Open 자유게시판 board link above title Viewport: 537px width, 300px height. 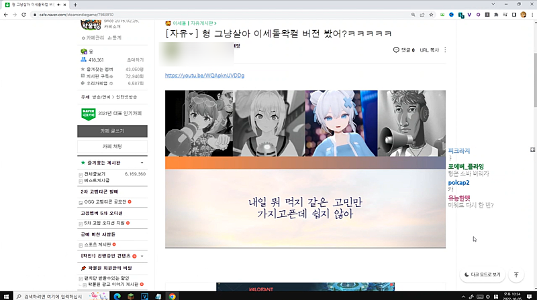(203, 23)
